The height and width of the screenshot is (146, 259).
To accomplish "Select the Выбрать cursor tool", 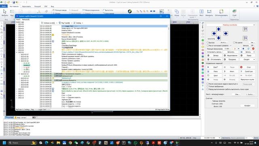I will pos(5,13).
